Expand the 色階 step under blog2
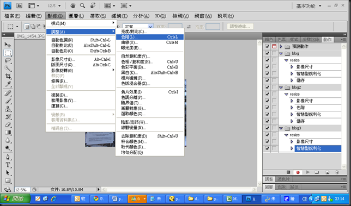This screenshot has height=206, width=351. click(x=292, y=108)
